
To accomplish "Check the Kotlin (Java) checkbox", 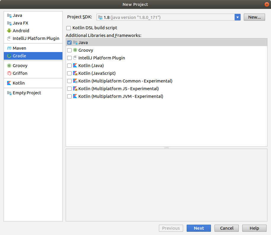I will [69, 66].
